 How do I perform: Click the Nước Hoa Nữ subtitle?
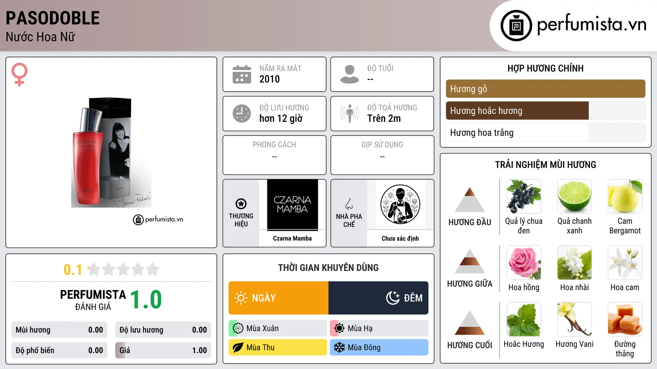tap(40, 37)
